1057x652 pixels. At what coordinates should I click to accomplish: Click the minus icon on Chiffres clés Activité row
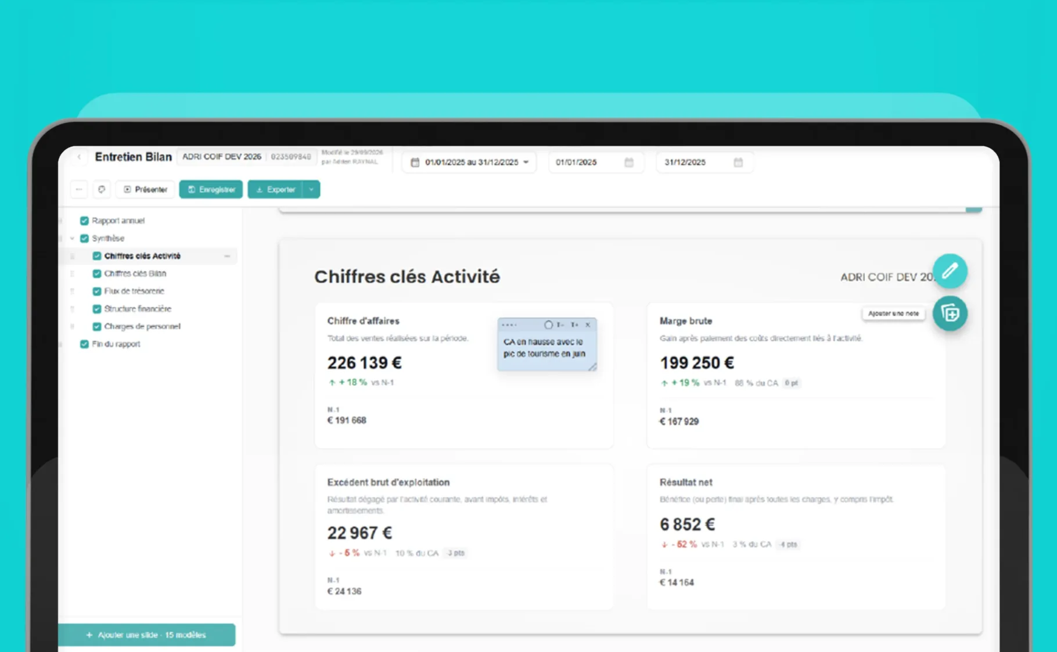[227, 256]
